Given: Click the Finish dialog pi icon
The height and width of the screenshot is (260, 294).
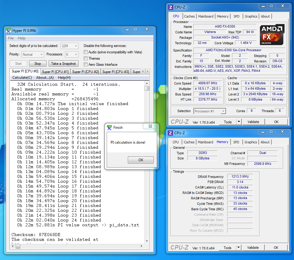Looking at the screenshot, I should (109, 128).
